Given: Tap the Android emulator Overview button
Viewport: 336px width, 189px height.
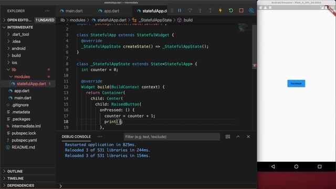Looking at the screenshot, I should [320, 166].
